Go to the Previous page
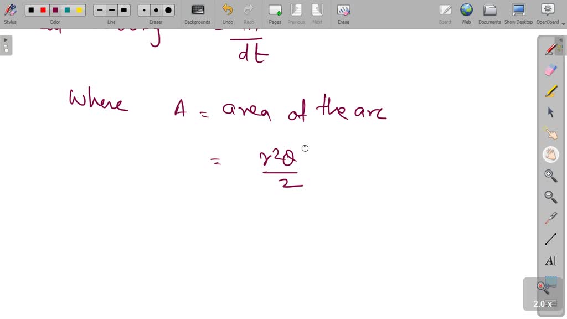This screenshot has height=319, width=567. coord(296,14)
